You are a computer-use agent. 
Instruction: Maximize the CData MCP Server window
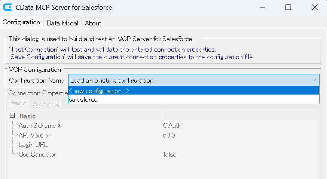(288, 7)
